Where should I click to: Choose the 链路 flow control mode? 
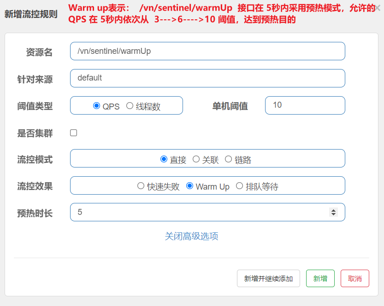click(x=228, y=159)
